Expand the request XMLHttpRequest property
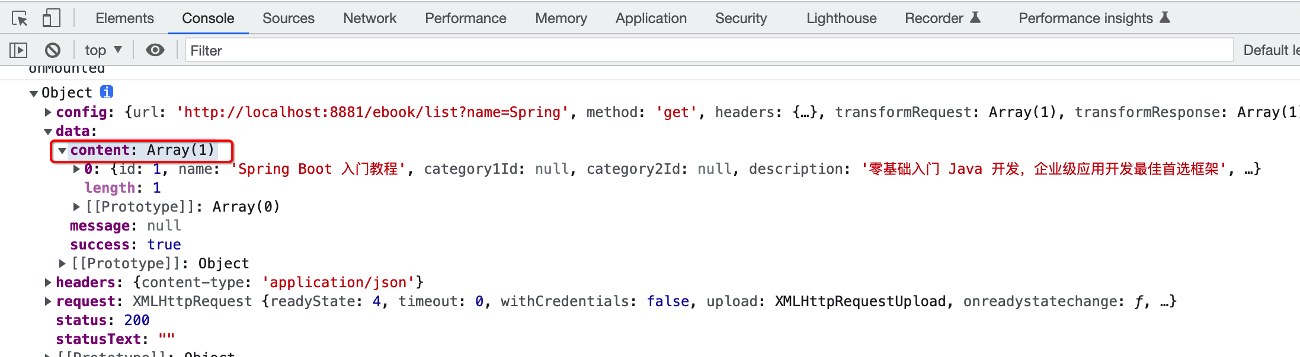The height and width of the screenshot is (357, 1300). (48, 301)
